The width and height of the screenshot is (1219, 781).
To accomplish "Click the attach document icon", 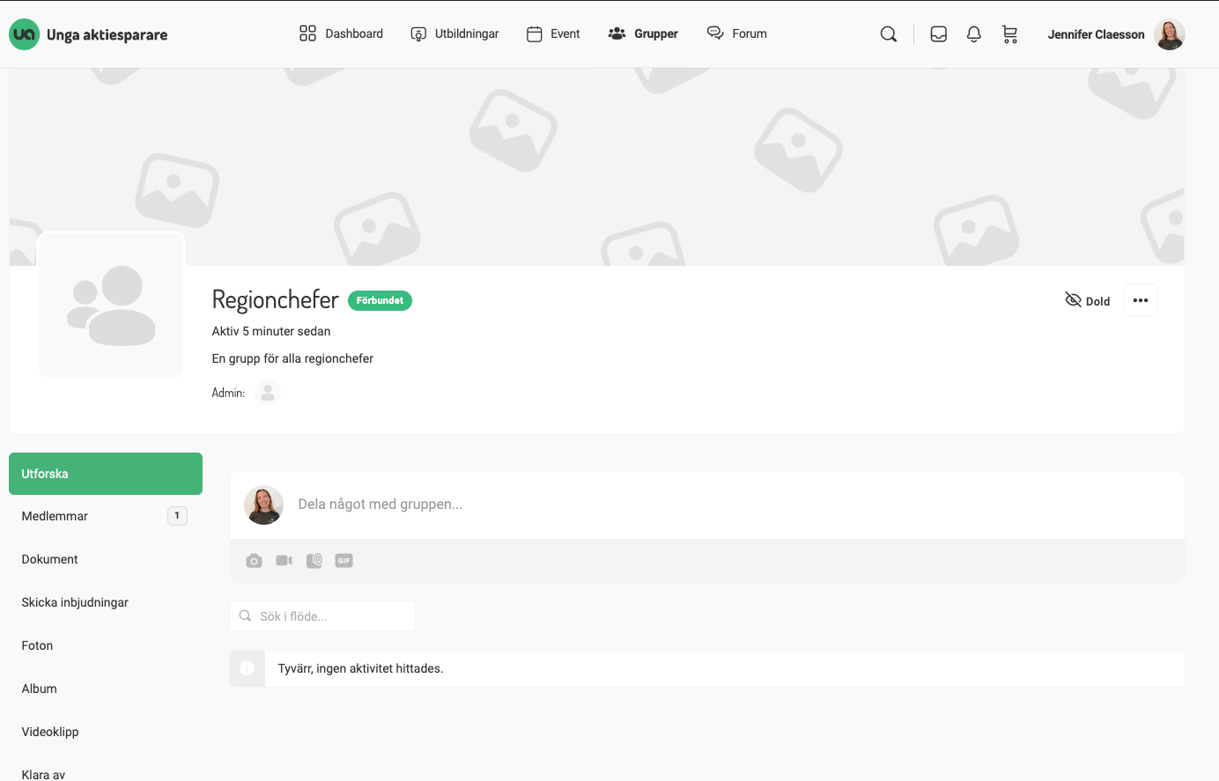I will [x=314, y=561].
